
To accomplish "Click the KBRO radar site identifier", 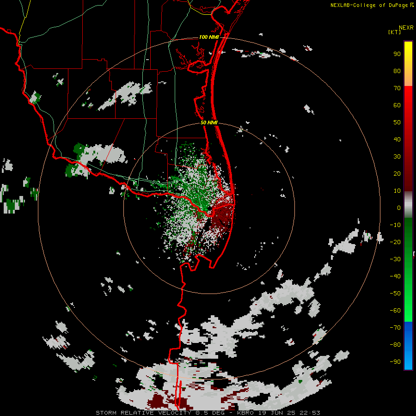I will (x=246, y=413).
